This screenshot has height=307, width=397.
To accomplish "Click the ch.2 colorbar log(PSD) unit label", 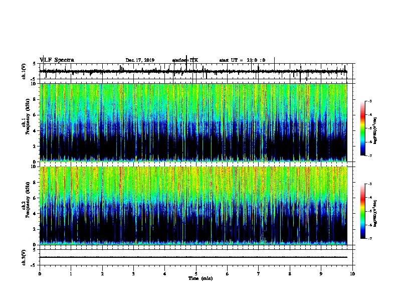I will tap(375, 214).
